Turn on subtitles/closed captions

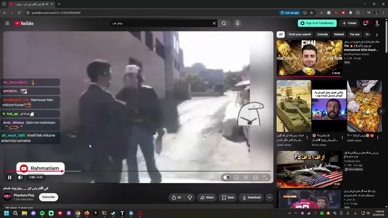[236, 177]
